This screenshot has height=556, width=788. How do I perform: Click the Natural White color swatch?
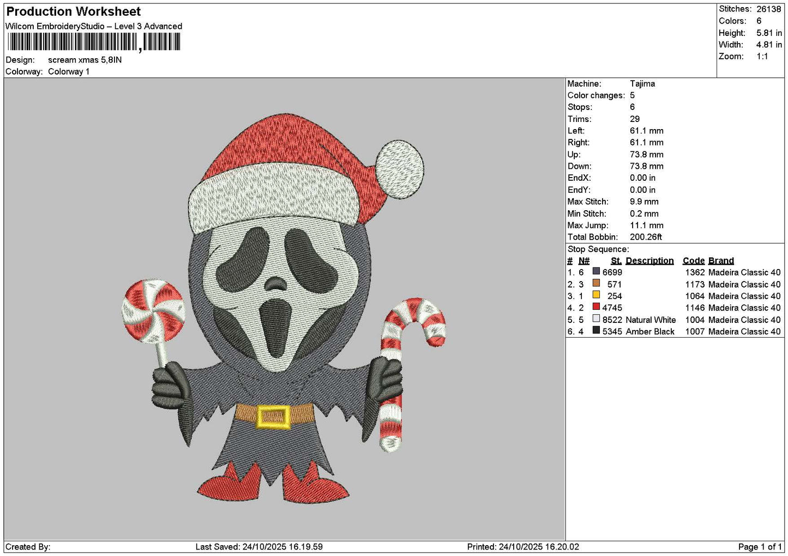coord(596,319)
